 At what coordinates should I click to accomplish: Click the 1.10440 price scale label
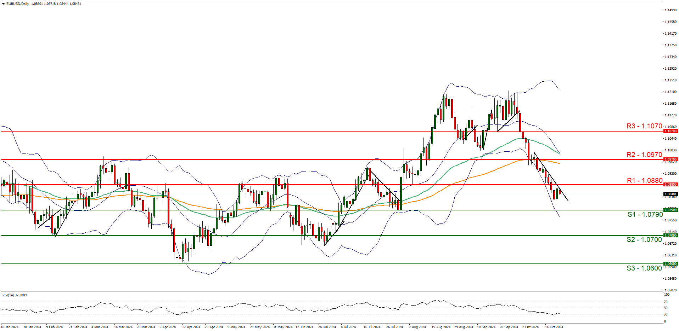(x=670, y=139)
